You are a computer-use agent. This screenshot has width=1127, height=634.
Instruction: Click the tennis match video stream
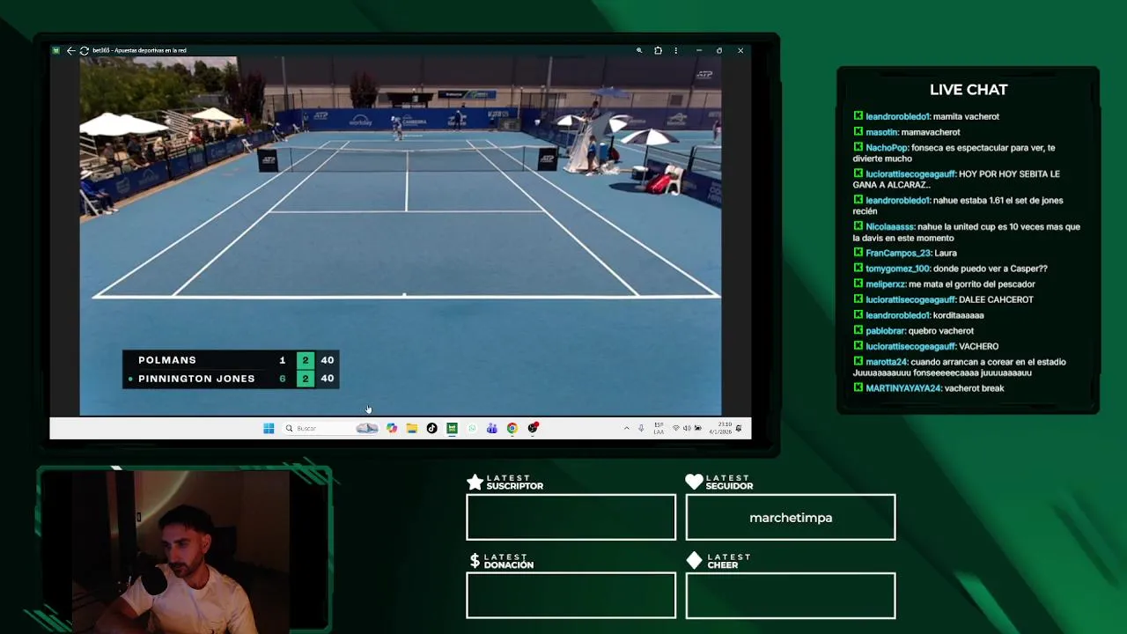click(x=401, y=236)
